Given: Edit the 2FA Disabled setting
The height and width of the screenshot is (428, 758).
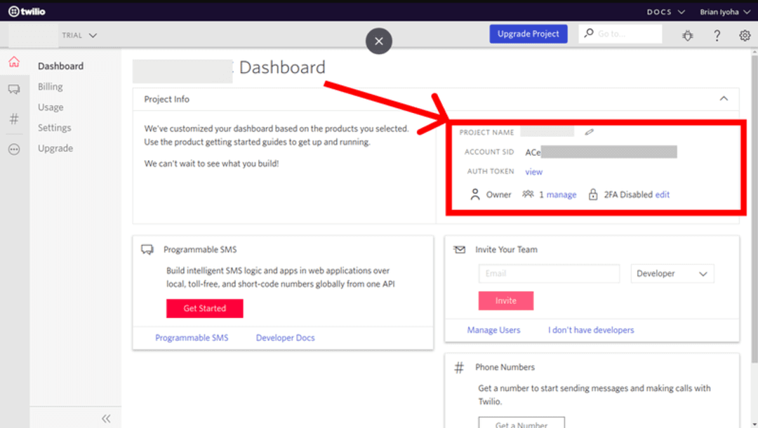Looking at the screenshot, I should 662,194.
